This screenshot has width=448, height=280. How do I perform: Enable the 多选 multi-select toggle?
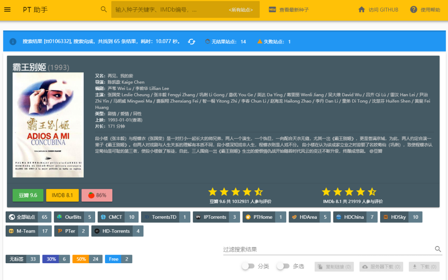[283, 266]
